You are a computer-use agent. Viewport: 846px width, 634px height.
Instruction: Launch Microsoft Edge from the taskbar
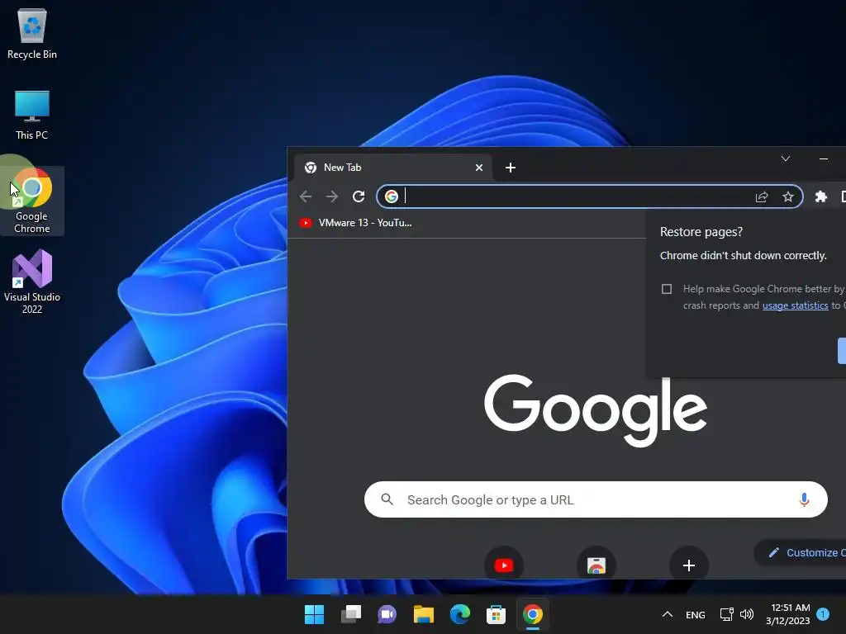(459, 614)
